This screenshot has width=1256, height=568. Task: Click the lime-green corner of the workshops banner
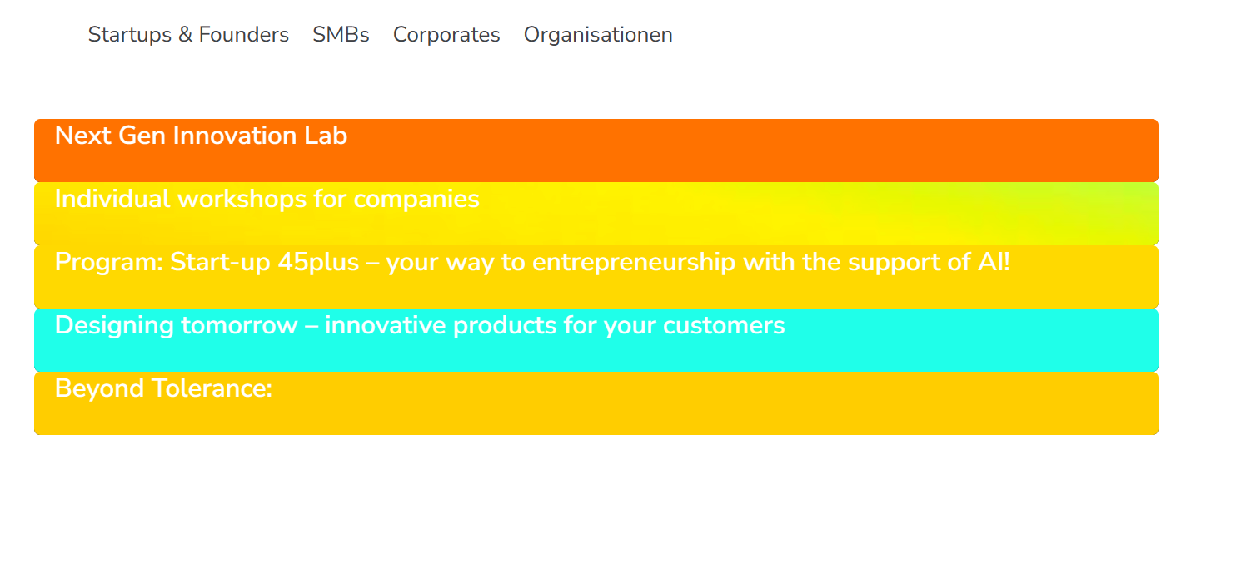[x=1133, y=198]
